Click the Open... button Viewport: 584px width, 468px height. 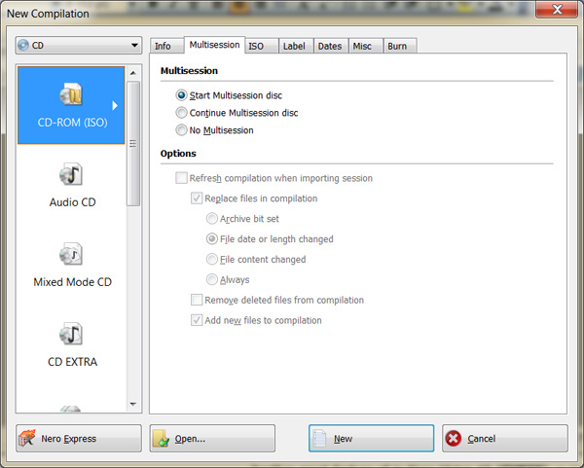pyautogui.click(x=212, y=439)
